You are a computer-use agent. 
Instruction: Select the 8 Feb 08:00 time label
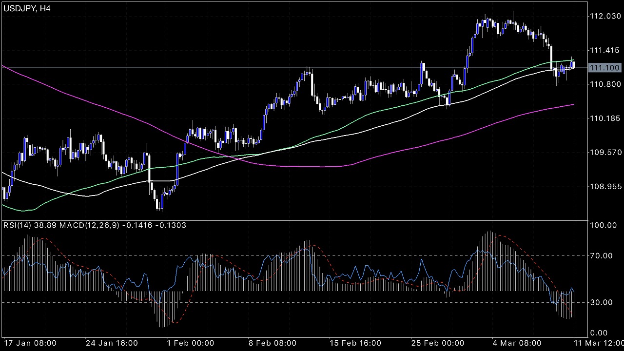point(273,343)
